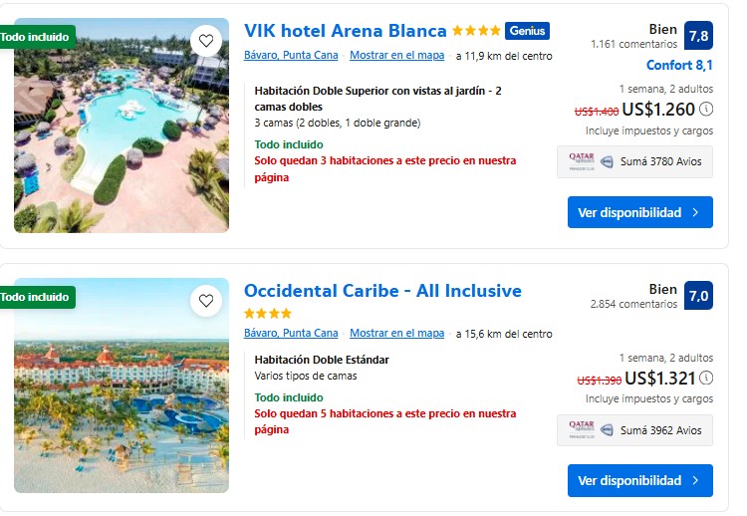Show Occidental Caribe on the map

(x=396, y=334)
